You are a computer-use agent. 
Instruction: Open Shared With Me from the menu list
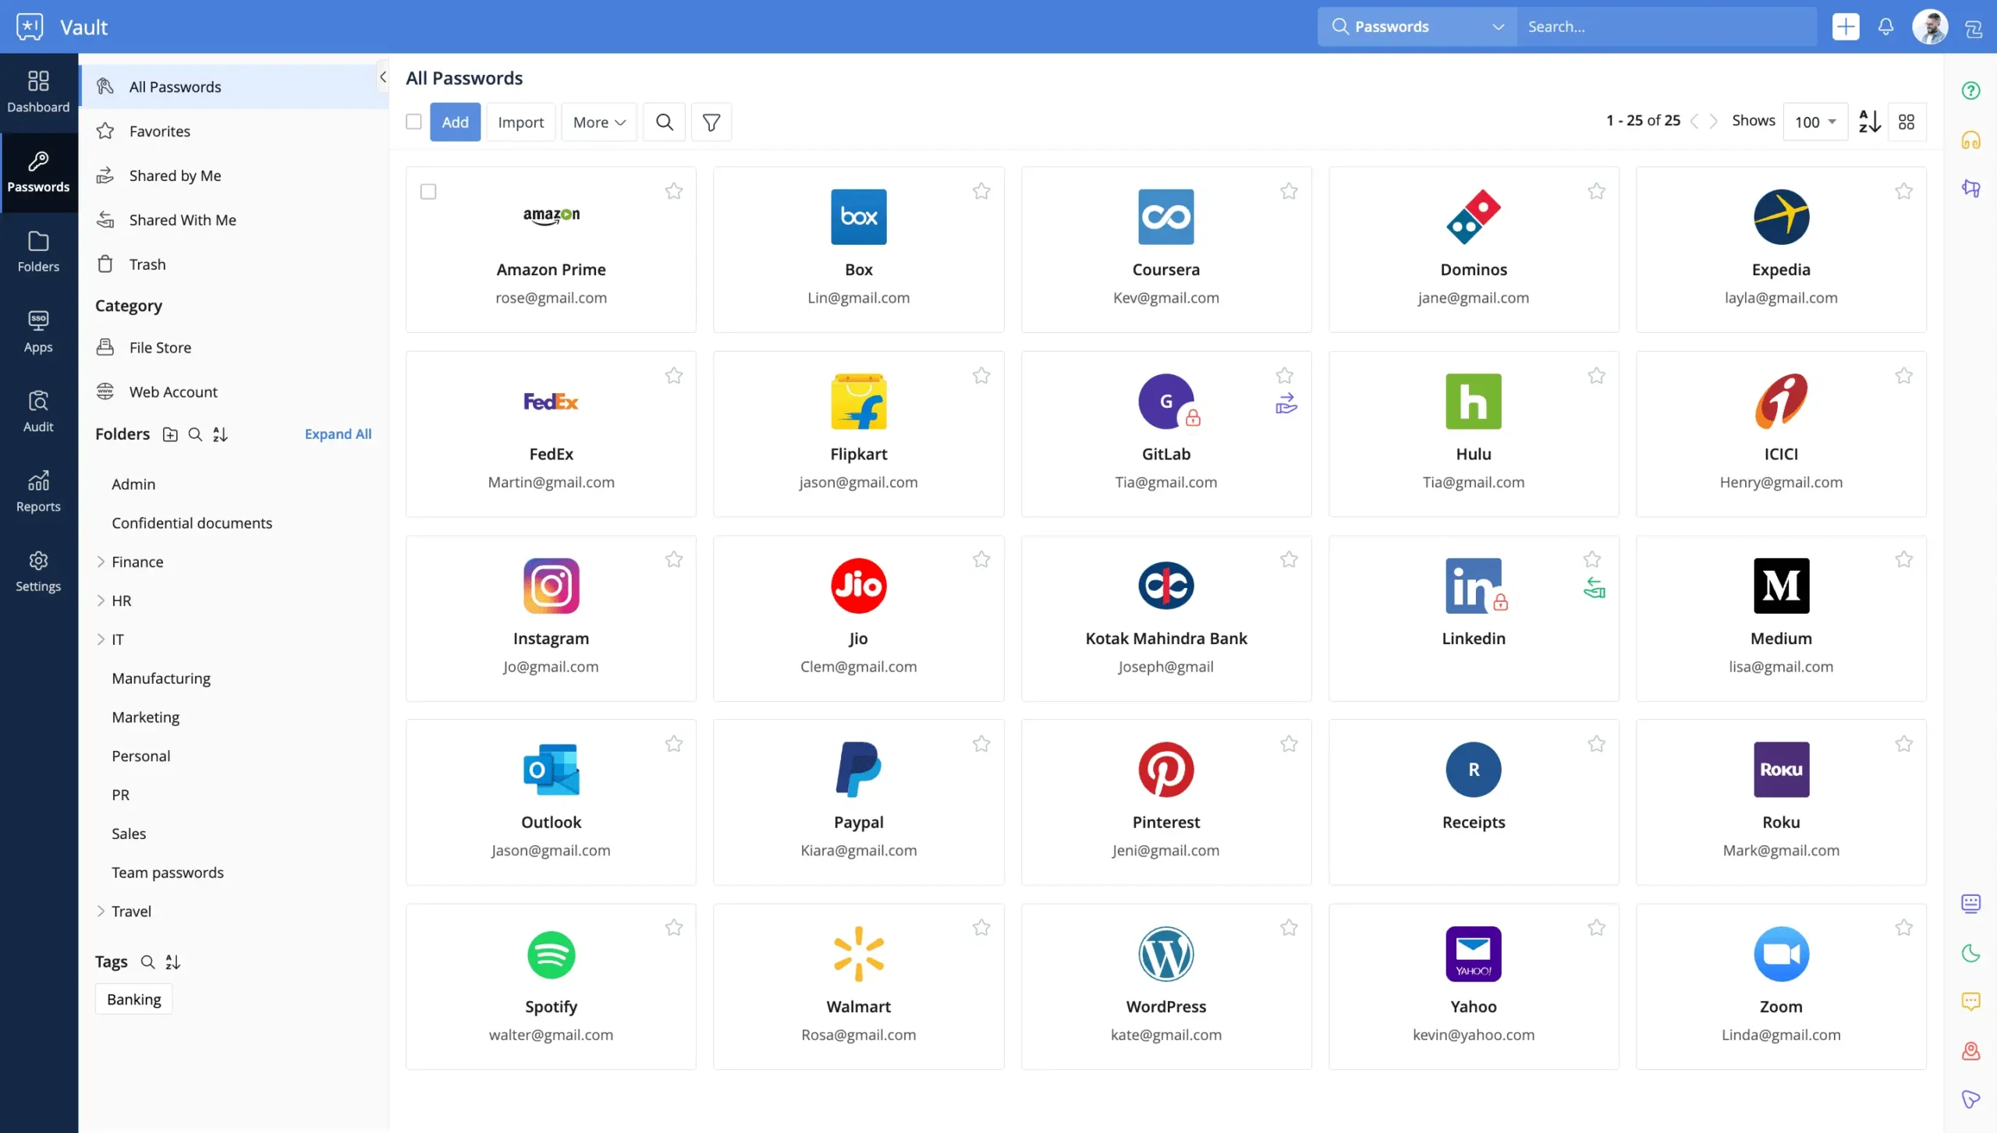182,220
